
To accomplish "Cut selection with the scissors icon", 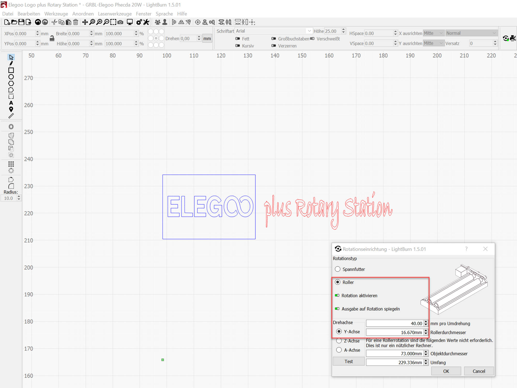I will 54,22.
